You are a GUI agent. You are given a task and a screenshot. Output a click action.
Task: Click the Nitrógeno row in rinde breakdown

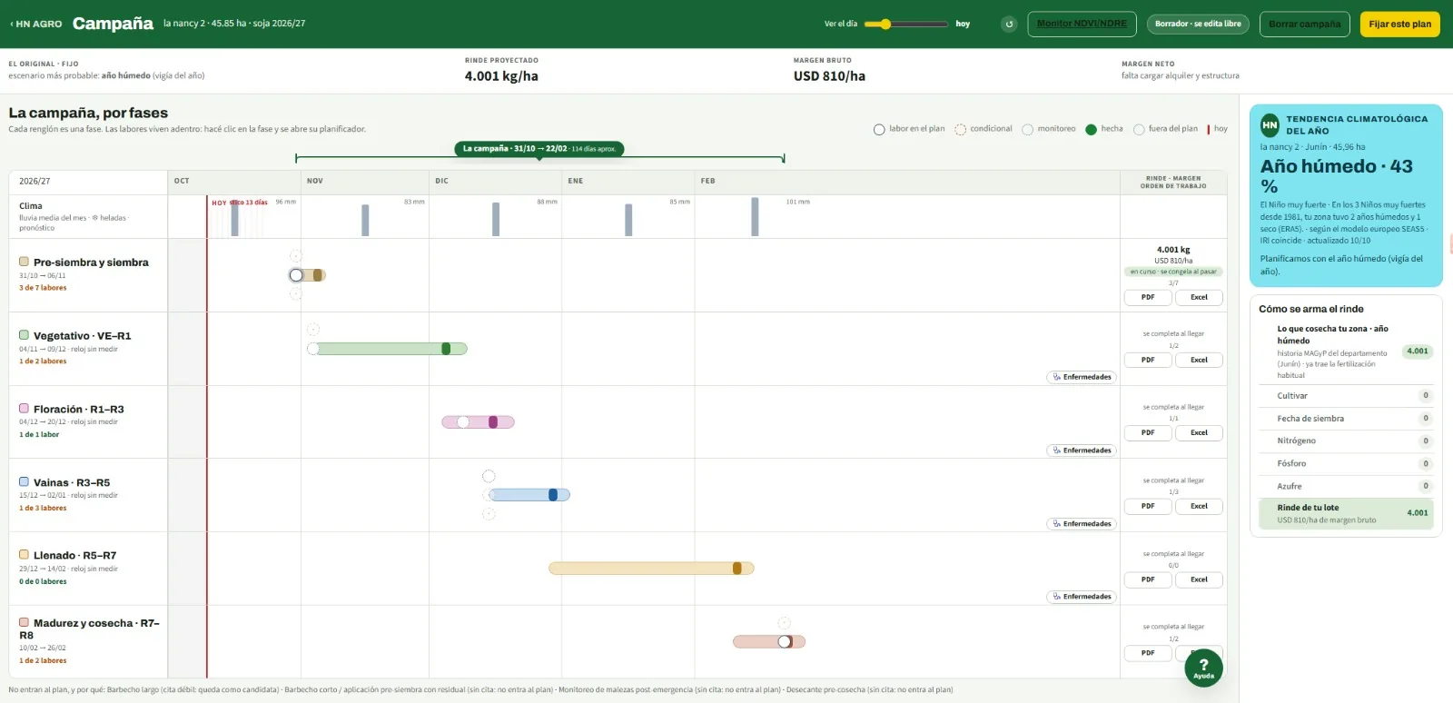click(x=1346, y=441)
